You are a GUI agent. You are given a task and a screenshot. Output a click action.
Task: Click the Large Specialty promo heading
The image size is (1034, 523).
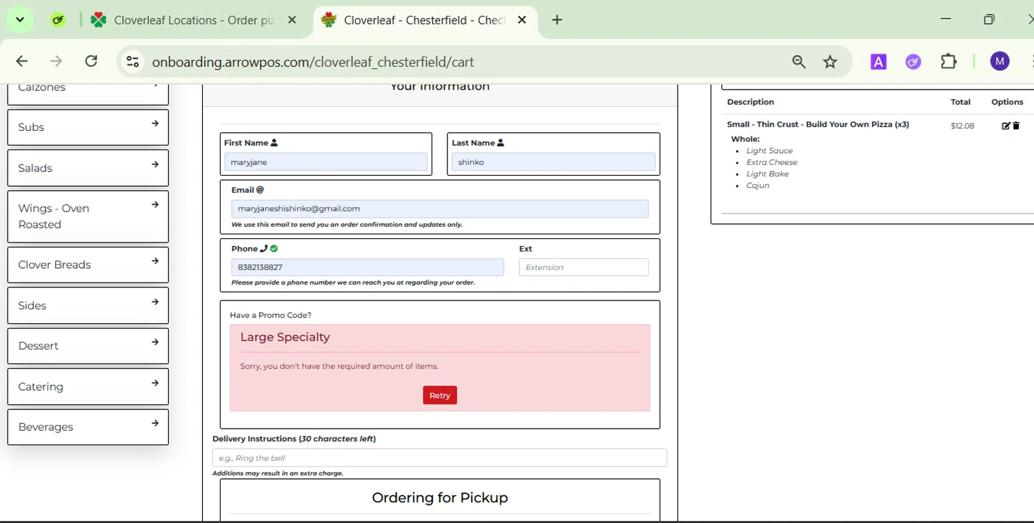[285, 338]
